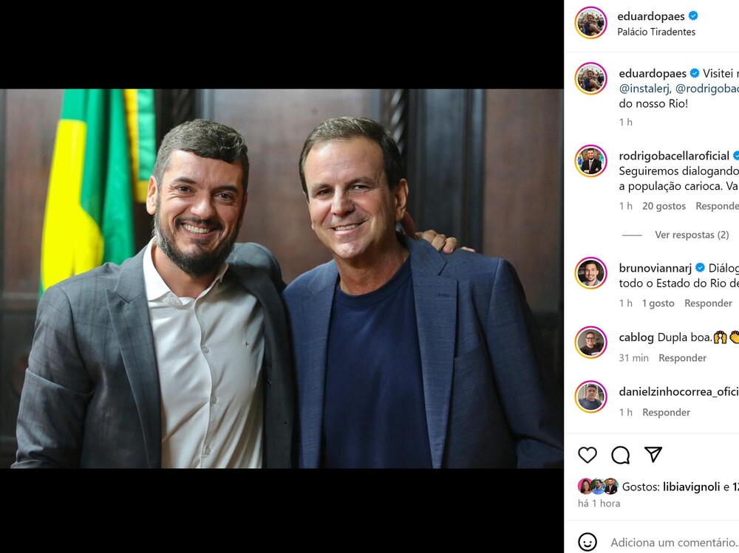Expand Ver respostas (2) replies
The image size is (739, 553).
tap(692, 235)
